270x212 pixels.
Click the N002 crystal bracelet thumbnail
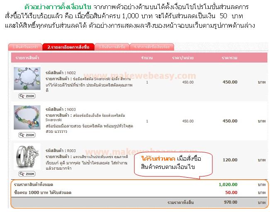[27, 78]
